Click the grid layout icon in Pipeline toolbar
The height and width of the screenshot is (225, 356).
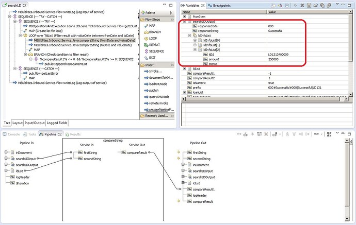(x=329, y=134)
